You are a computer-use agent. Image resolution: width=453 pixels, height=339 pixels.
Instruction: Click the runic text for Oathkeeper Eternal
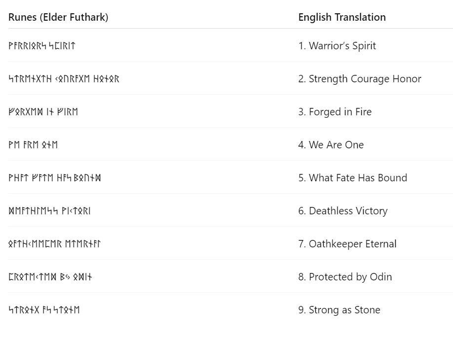(x=55, y=244)
